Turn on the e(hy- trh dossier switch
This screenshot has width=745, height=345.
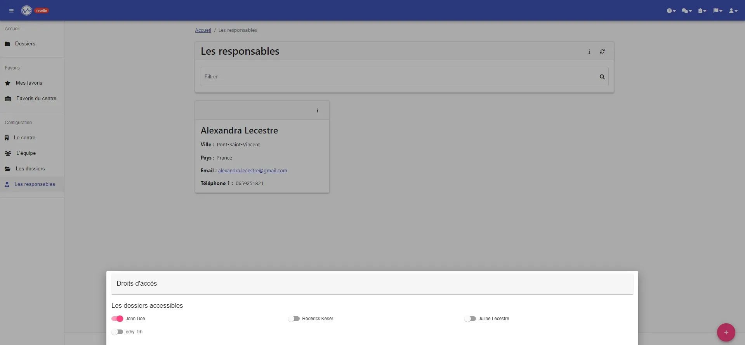117,332
